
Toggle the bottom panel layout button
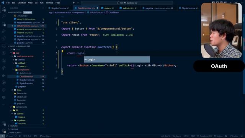(217, 2)
